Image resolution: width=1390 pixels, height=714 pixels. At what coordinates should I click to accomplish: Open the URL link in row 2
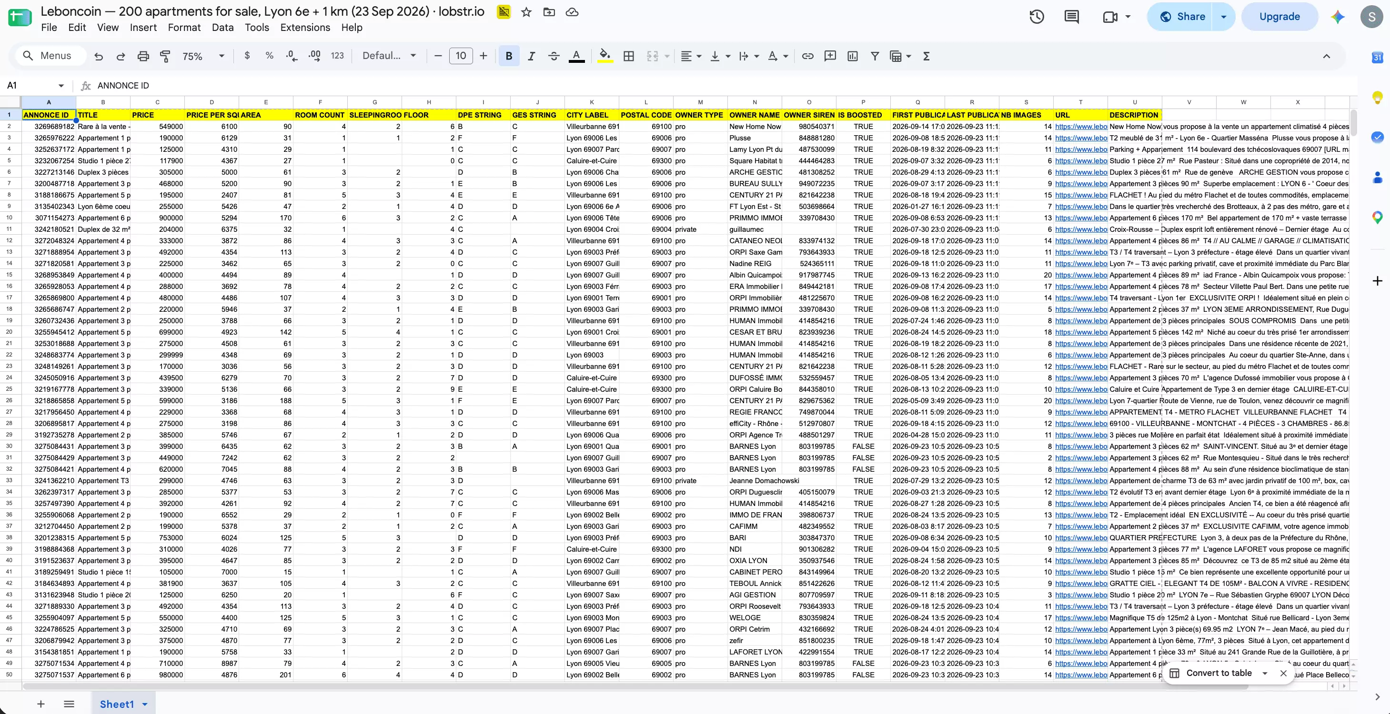point(1081,127)
